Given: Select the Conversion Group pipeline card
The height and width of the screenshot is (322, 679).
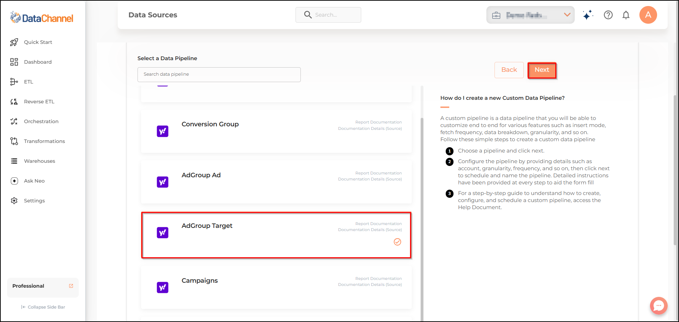Looking at the screenshot, I should click(x=276, y=131).
